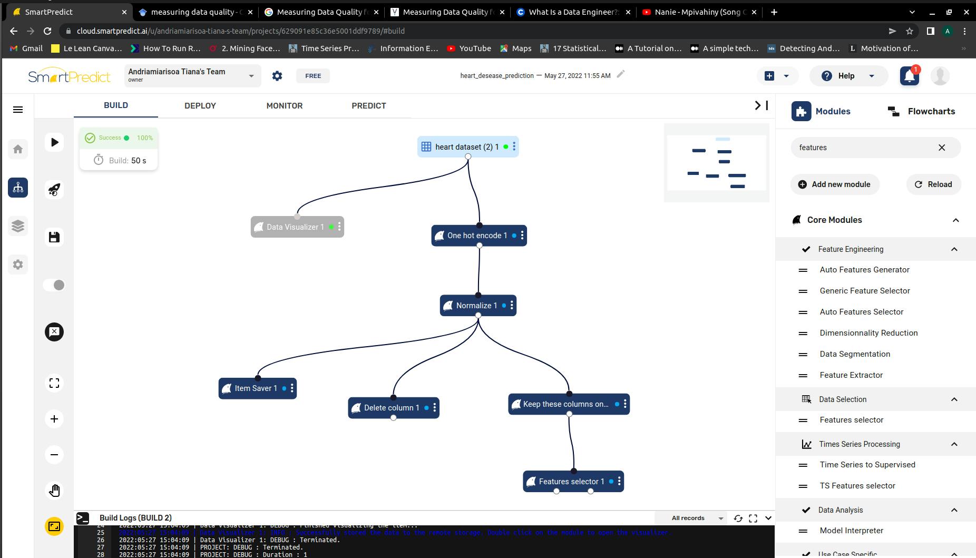Open the layers sidebar icon

[x=18, y=226]
